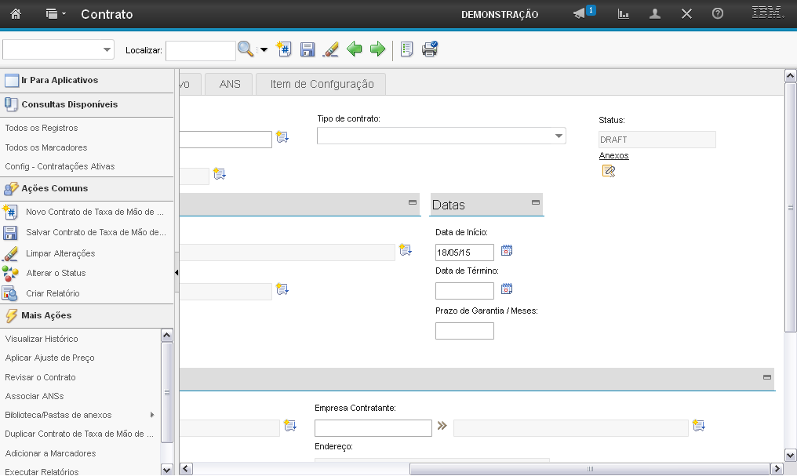The image size is (797, 476).
Task: Click the Alterar o Status action
Action: [x=56, y=273]
